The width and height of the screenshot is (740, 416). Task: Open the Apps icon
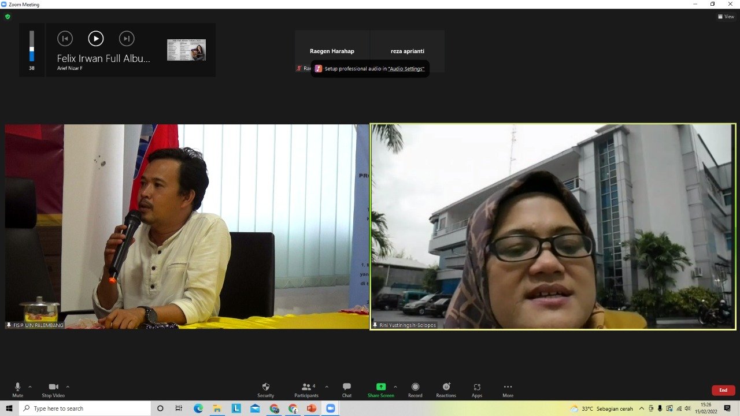click(x=477, y=387)
